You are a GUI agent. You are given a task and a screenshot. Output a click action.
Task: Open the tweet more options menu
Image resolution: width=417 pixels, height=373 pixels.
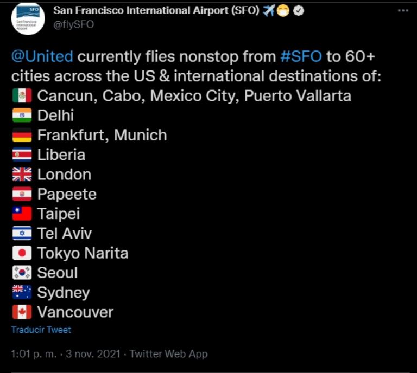403,11
